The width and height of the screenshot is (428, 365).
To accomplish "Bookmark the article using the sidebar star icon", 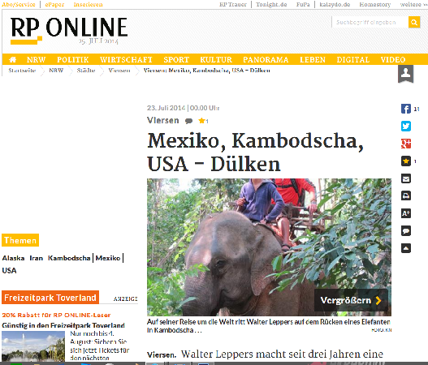I will point(406,161).
